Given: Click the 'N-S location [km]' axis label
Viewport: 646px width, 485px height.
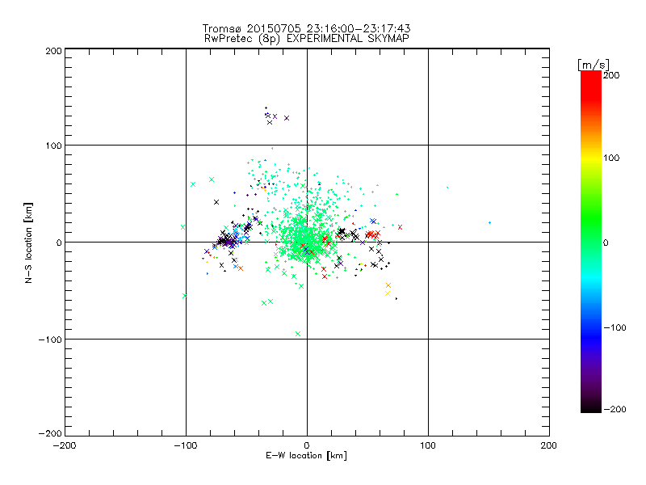Looking at the screenshot, I should click(28, 242).
